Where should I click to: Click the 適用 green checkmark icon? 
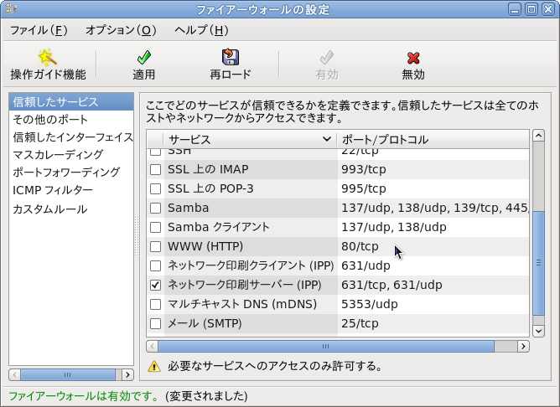144,57
